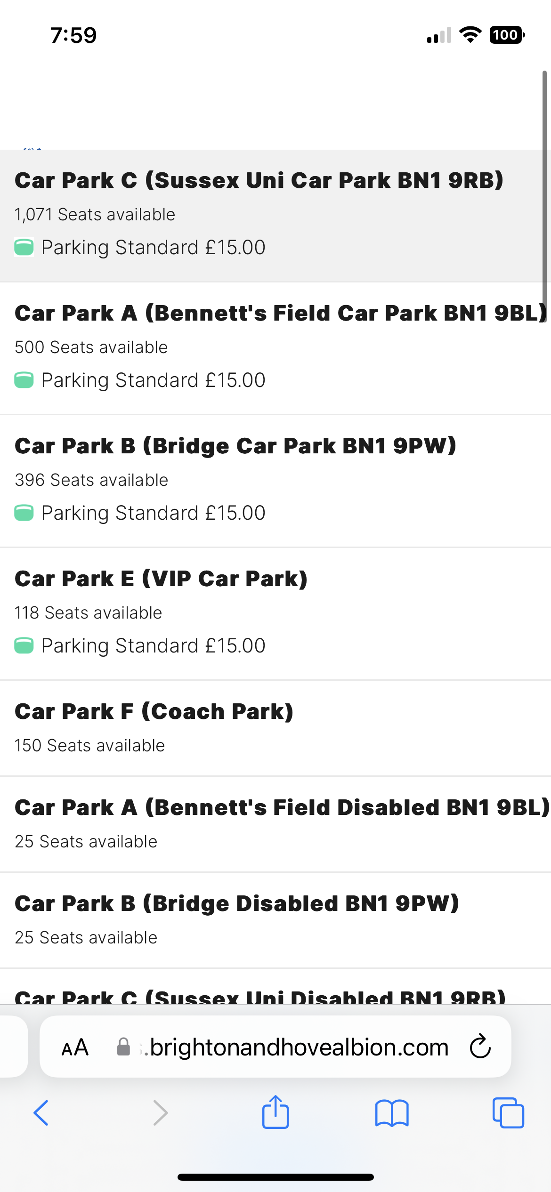
Task: Click the page scrollbar on right edge
Action: tap(544, 188)
